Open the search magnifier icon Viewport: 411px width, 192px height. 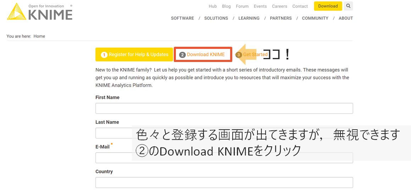pyautogui.click(x=348, y=6)
